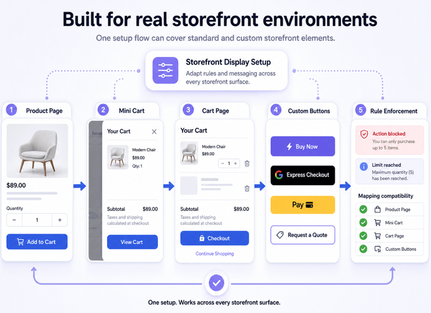Click the bag icon in Product Page row

(x=377, y=209)
